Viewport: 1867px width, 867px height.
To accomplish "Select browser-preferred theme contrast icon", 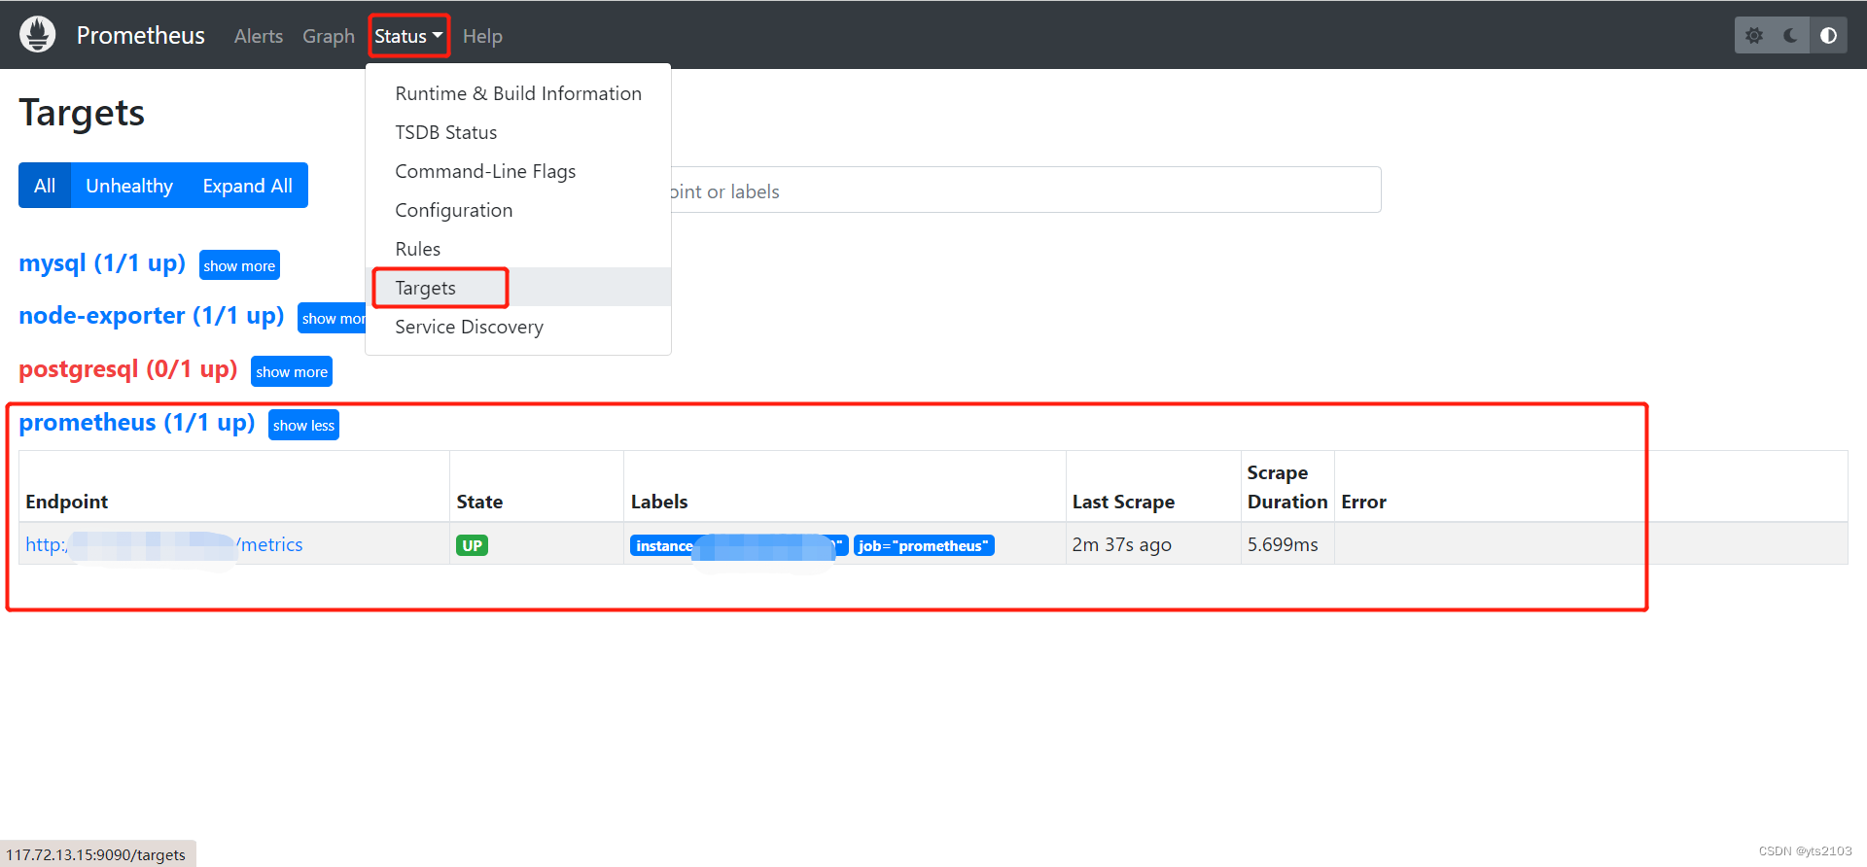I will coord(1828,35).
